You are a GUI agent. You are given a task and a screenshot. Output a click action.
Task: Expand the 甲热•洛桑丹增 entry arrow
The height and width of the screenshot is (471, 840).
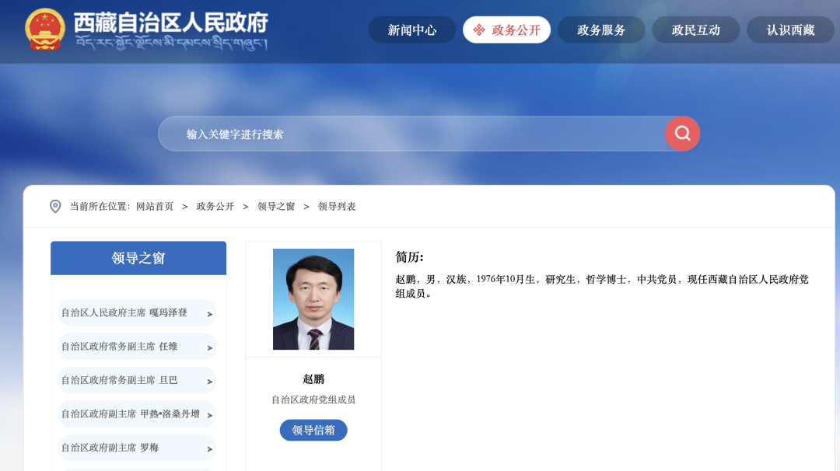coord(210,414)
